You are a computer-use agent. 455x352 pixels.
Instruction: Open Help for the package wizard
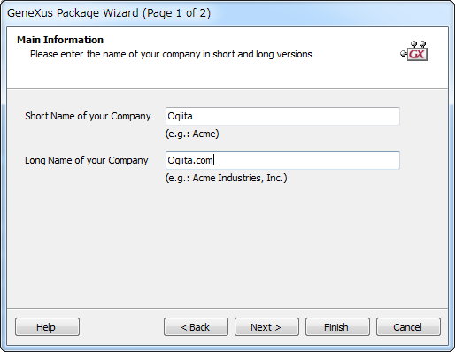click(x=47, y=327)
